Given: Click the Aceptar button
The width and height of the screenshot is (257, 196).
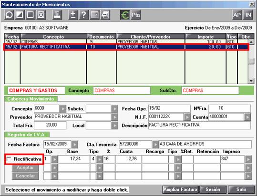Looking at the screenshot, I should (x=25, y=168).
